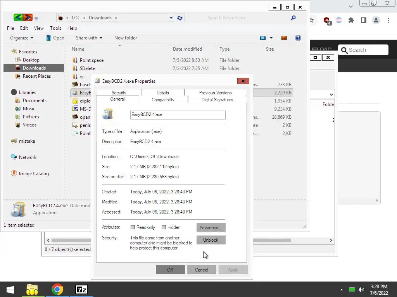Viewport: 397px width, 297px height.
Task: Select the SDelete folder icon
Action: pyautogui.click(x=75, y=68)
